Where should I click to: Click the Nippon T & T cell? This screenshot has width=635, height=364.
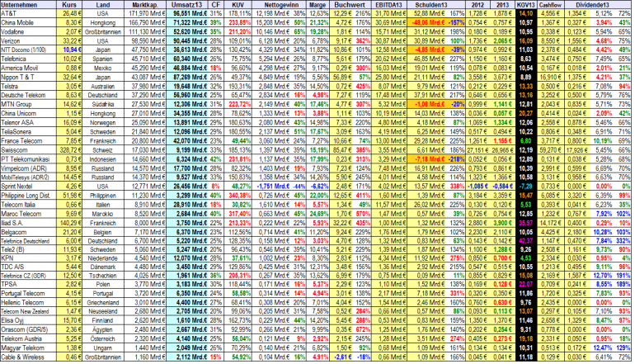pos(28,77)
